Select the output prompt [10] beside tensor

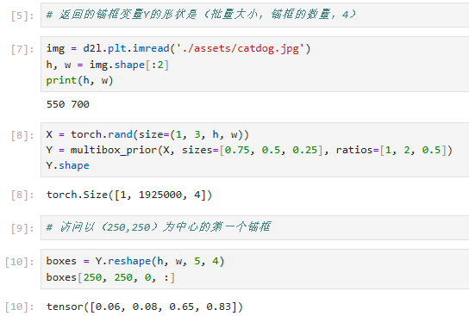tap(20, 307)
